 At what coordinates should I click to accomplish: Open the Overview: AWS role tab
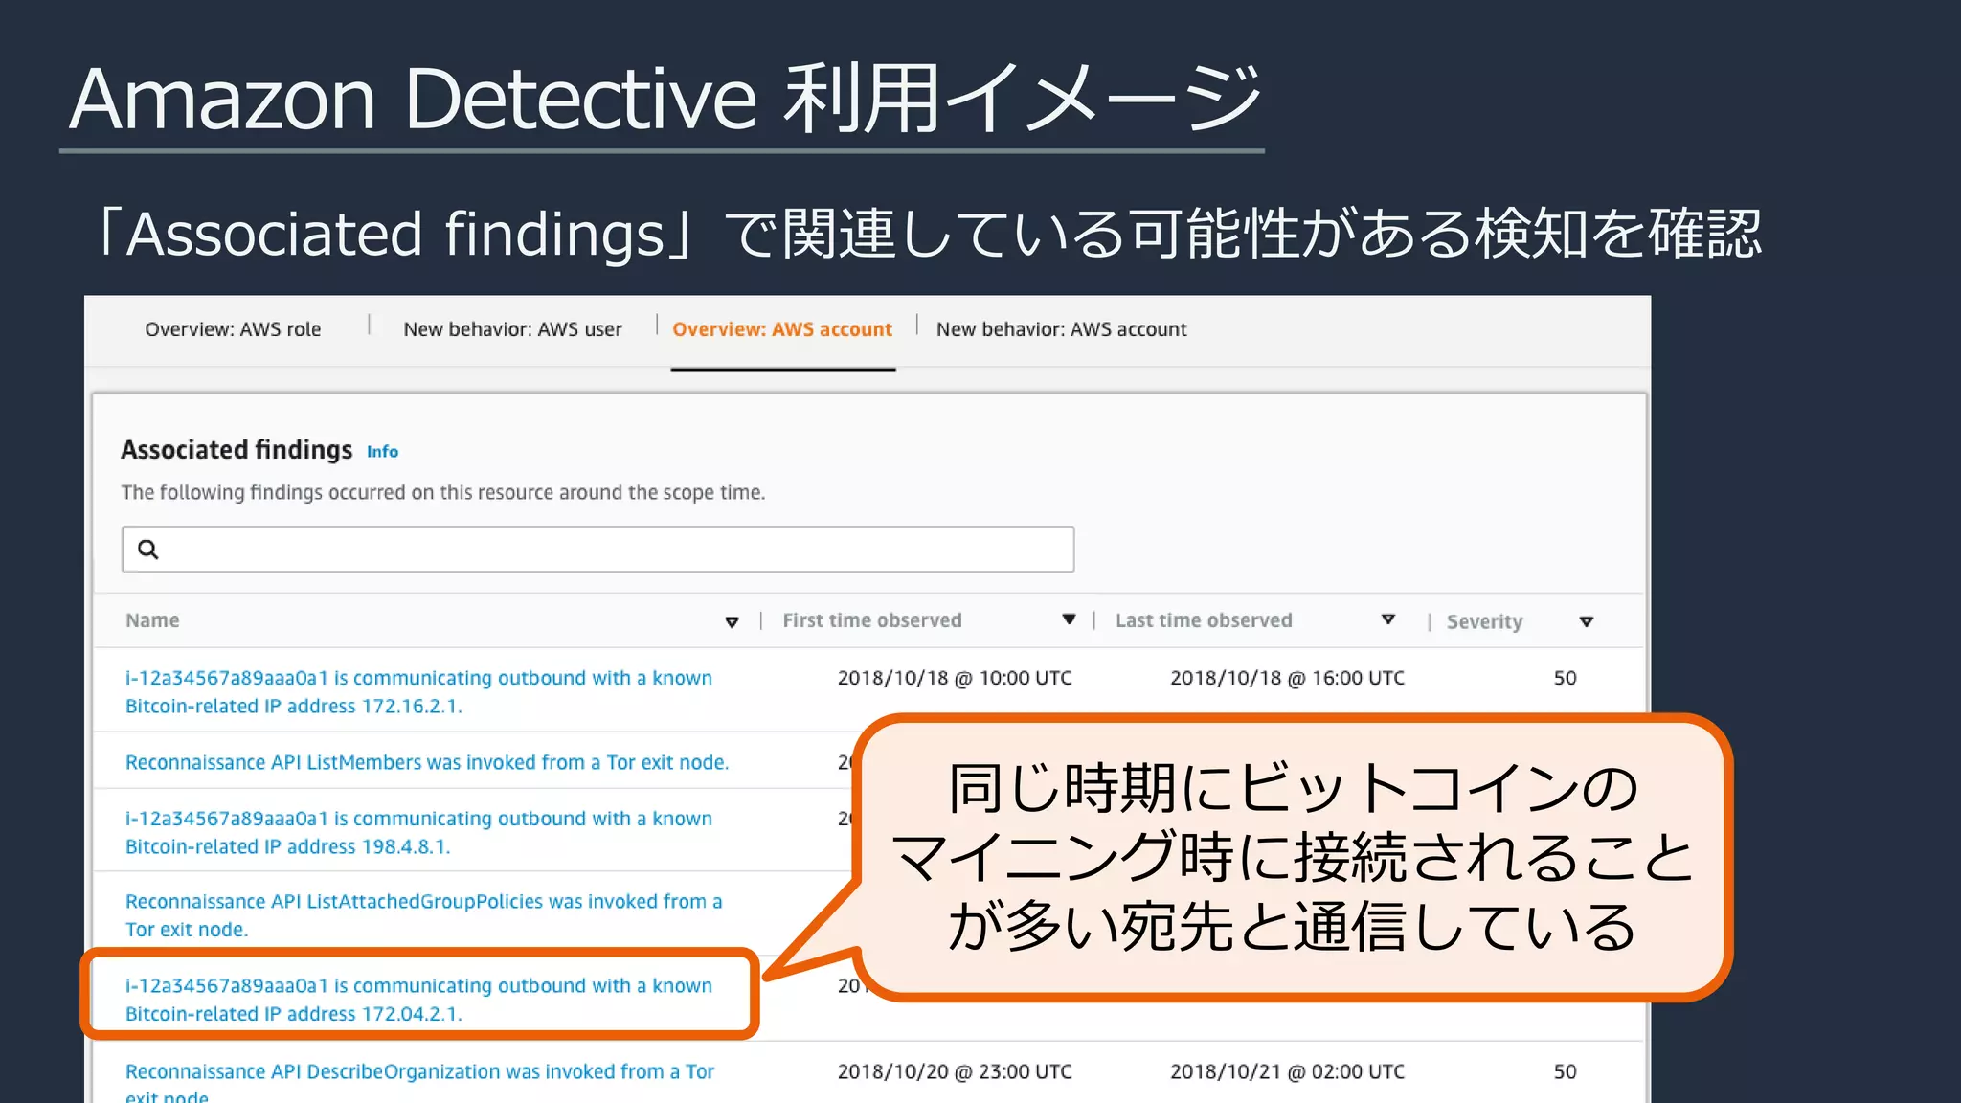(x=233, y=329)
